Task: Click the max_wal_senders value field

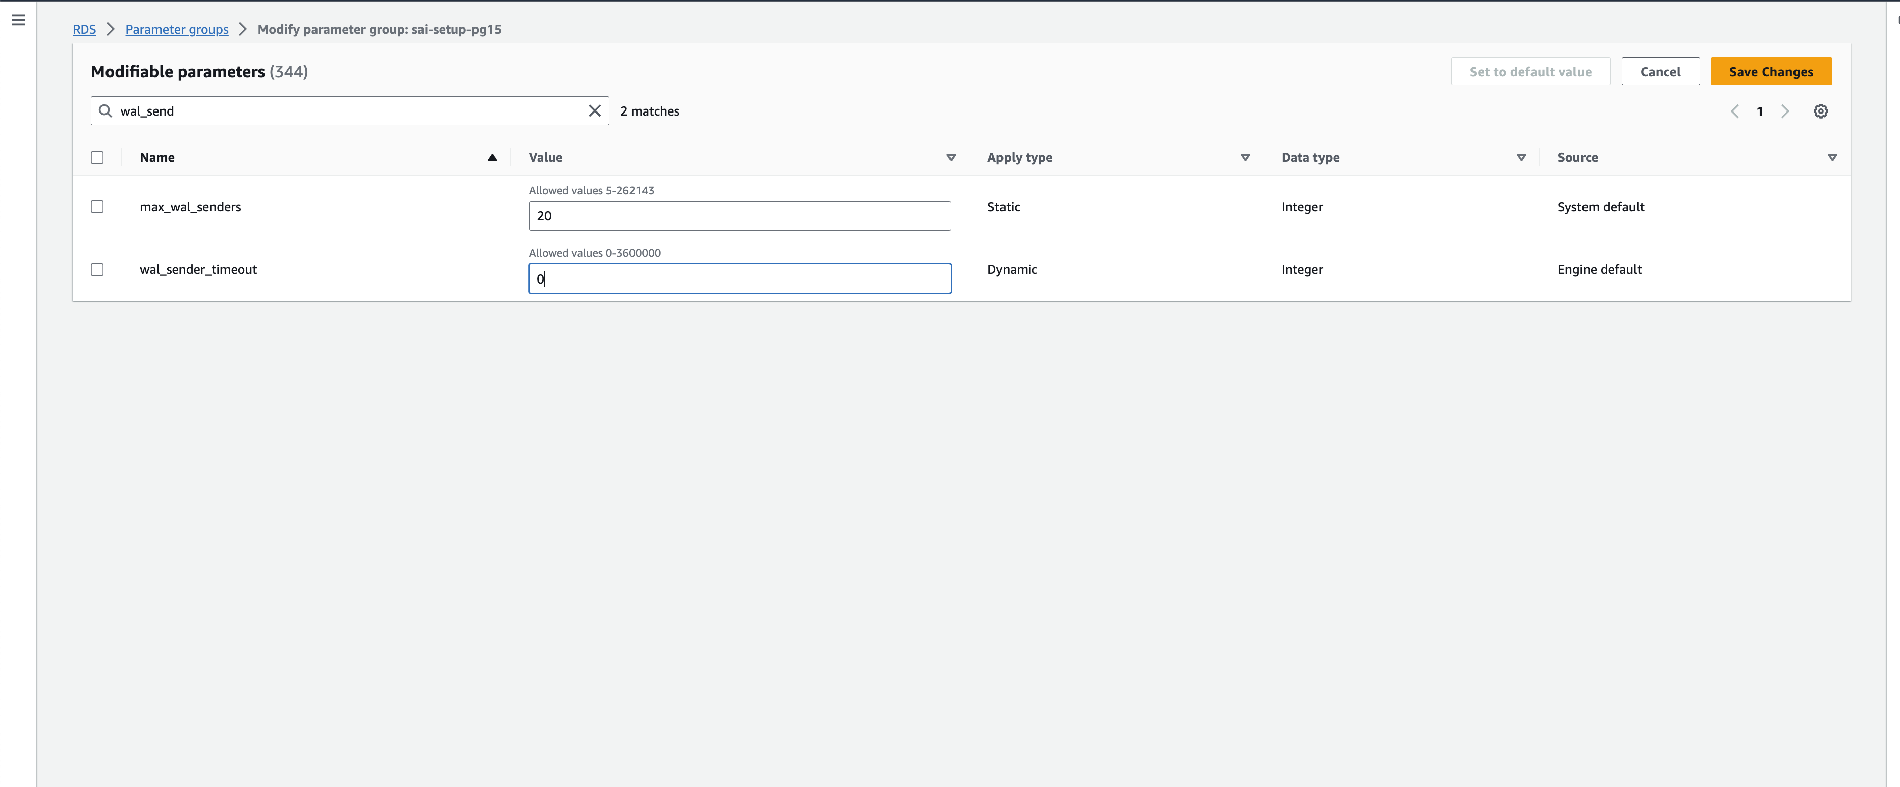Action: point(739,216)
